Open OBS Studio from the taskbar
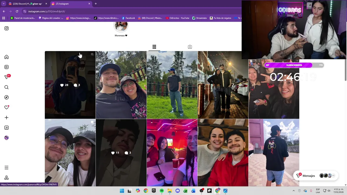Image resolution: width=347 pixels, height=195 pixels. tap(201, 191)
